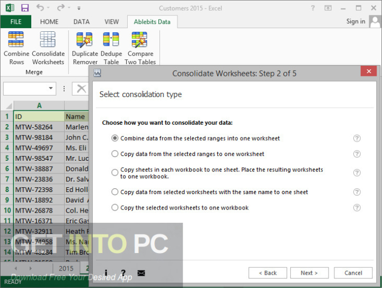Switch to the DATA ribbon tab
The width and height of the screenshot is (382, 288).
coord(82,22)
